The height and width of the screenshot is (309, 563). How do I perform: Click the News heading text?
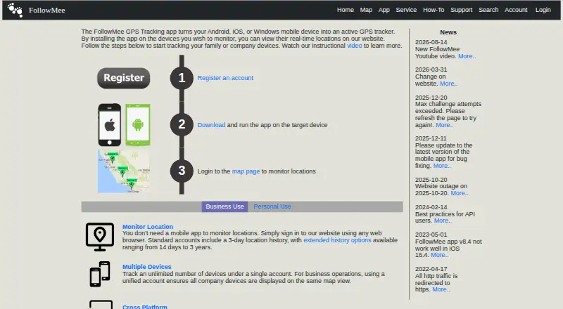click(x=448, y=32)
